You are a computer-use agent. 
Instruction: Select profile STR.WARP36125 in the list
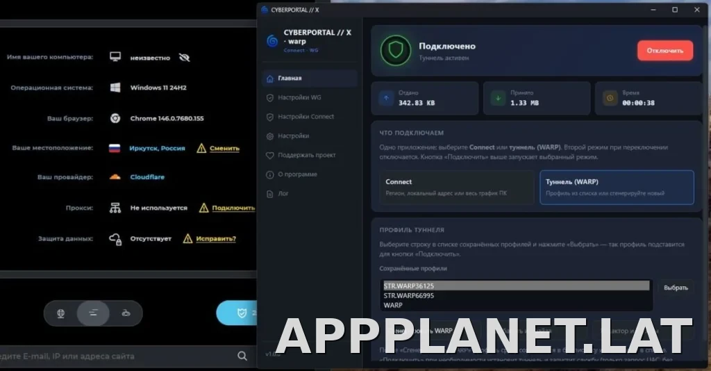pos(516,286)
